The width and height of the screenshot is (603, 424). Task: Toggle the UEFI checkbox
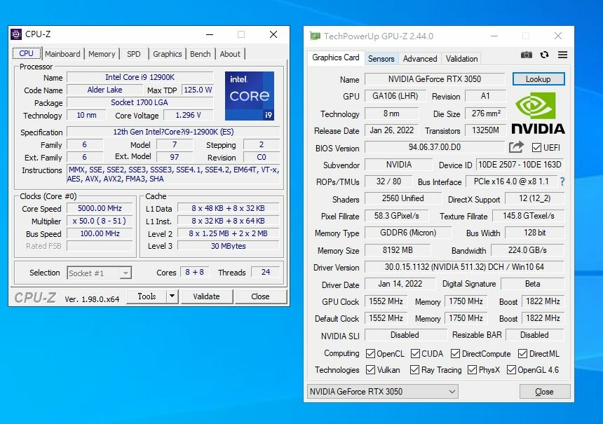[x=536, y=148]
